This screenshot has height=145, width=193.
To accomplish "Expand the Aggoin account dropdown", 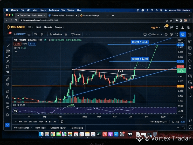I will [x=155, y=27].
